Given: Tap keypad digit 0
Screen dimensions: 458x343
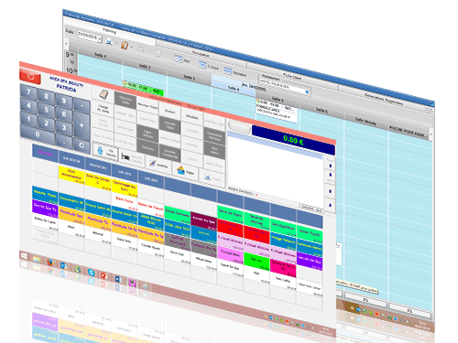Looking at the screenshot, I should (38, 134).
